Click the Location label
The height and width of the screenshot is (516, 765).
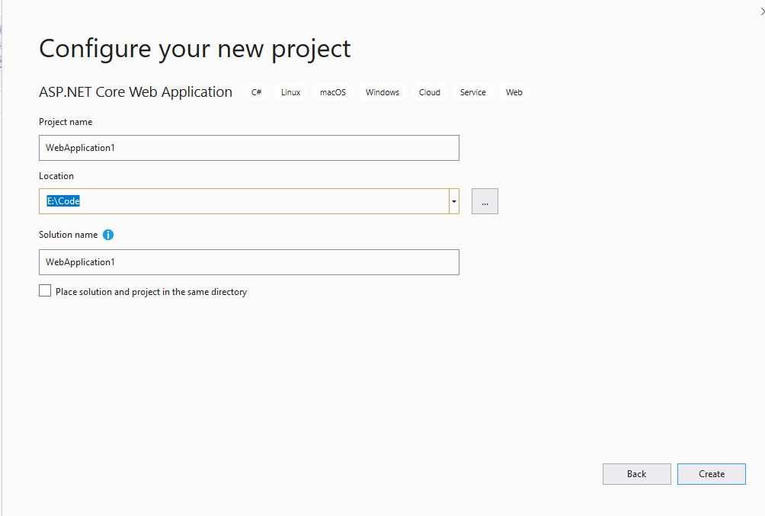tap(56, 176)
